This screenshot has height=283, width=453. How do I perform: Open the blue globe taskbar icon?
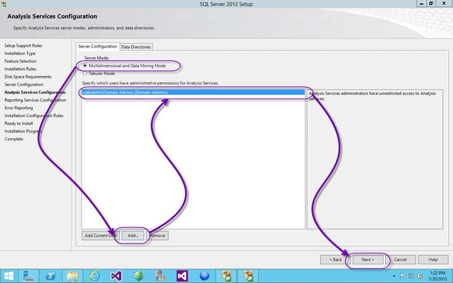tap(204, 276)
